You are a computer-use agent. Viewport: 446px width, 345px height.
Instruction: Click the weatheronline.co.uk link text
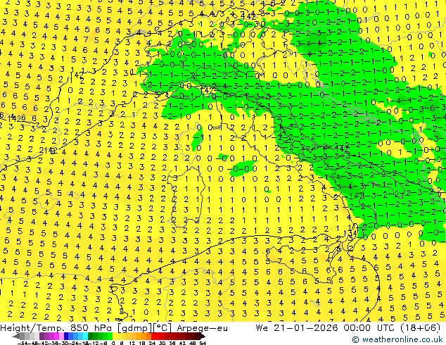click(x=402, y=339)
